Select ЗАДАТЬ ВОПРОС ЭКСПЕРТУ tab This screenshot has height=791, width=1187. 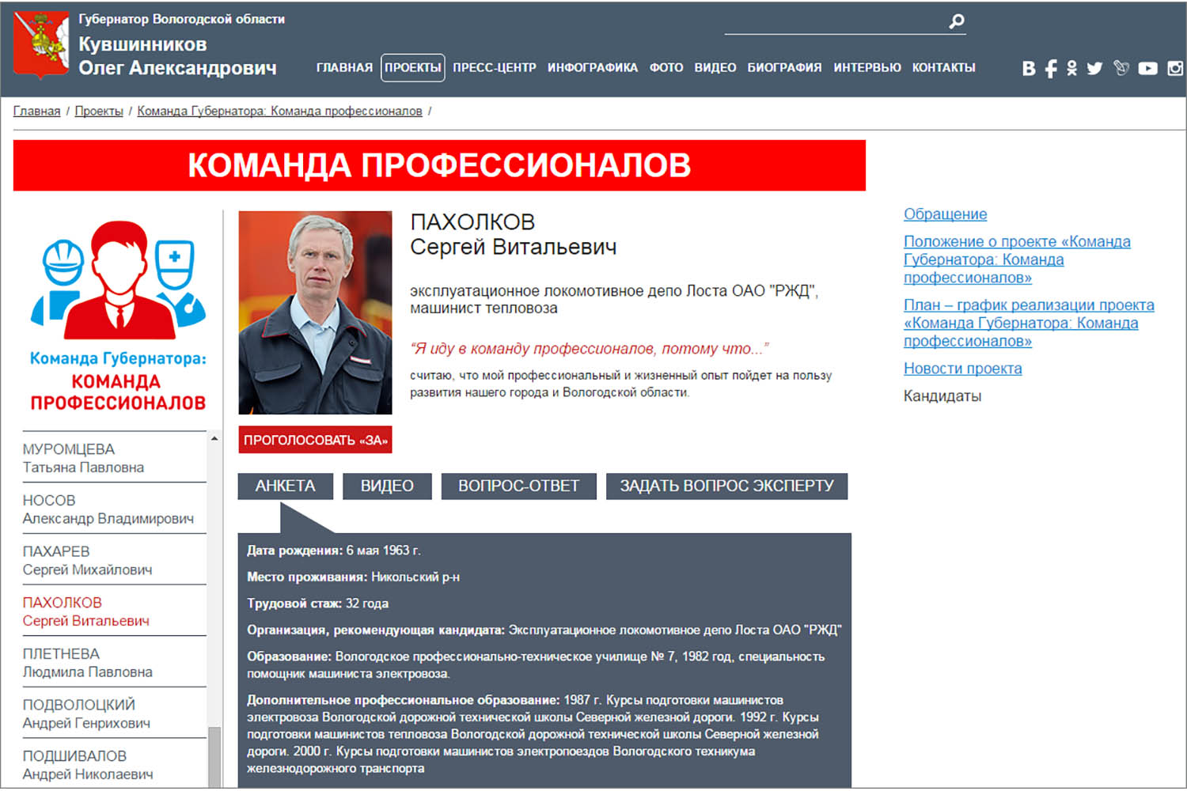tap(726, 486)
